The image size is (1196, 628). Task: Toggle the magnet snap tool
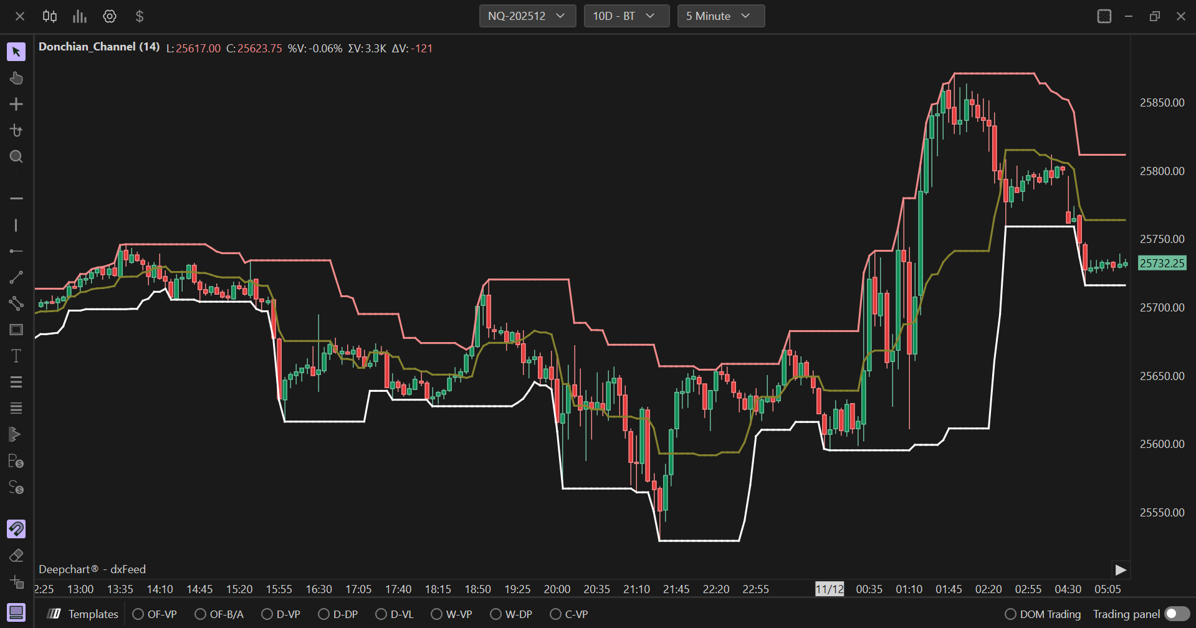pos(16,529)
